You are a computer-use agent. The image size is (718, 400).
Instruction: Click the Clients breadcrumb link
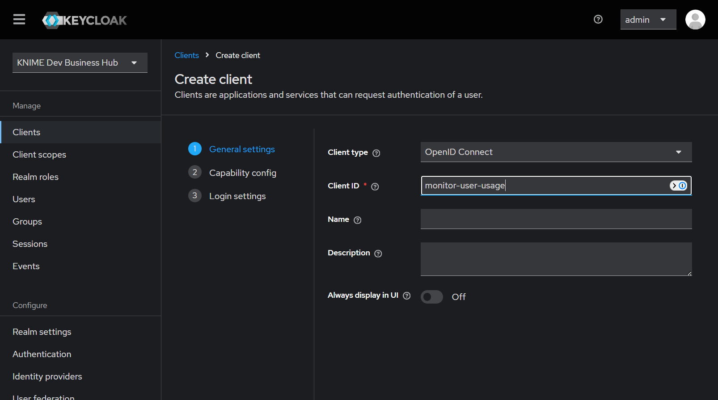[186, 55]
